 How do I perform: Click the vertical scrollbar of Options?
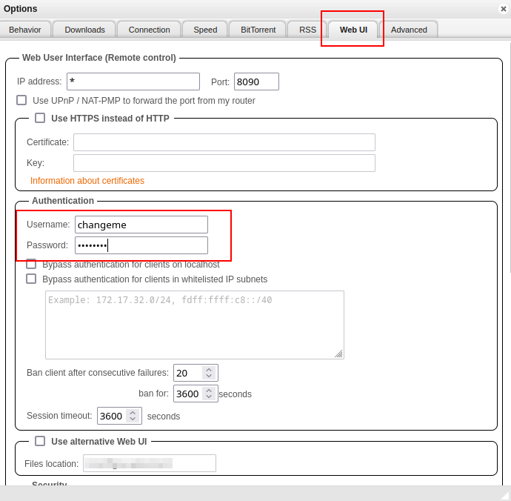(509, 156)
